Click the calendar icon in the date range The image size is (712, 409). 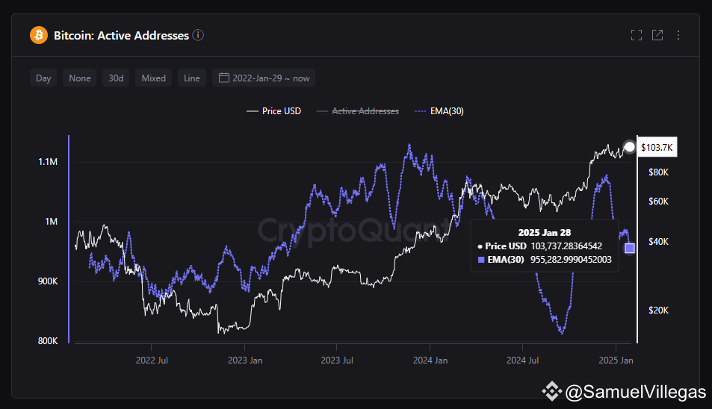pyautogui.click(x=224, y=78)
